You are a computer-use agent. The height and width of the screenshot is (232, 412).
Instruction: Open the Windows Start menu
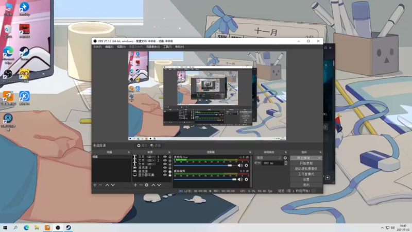[5, 228]
